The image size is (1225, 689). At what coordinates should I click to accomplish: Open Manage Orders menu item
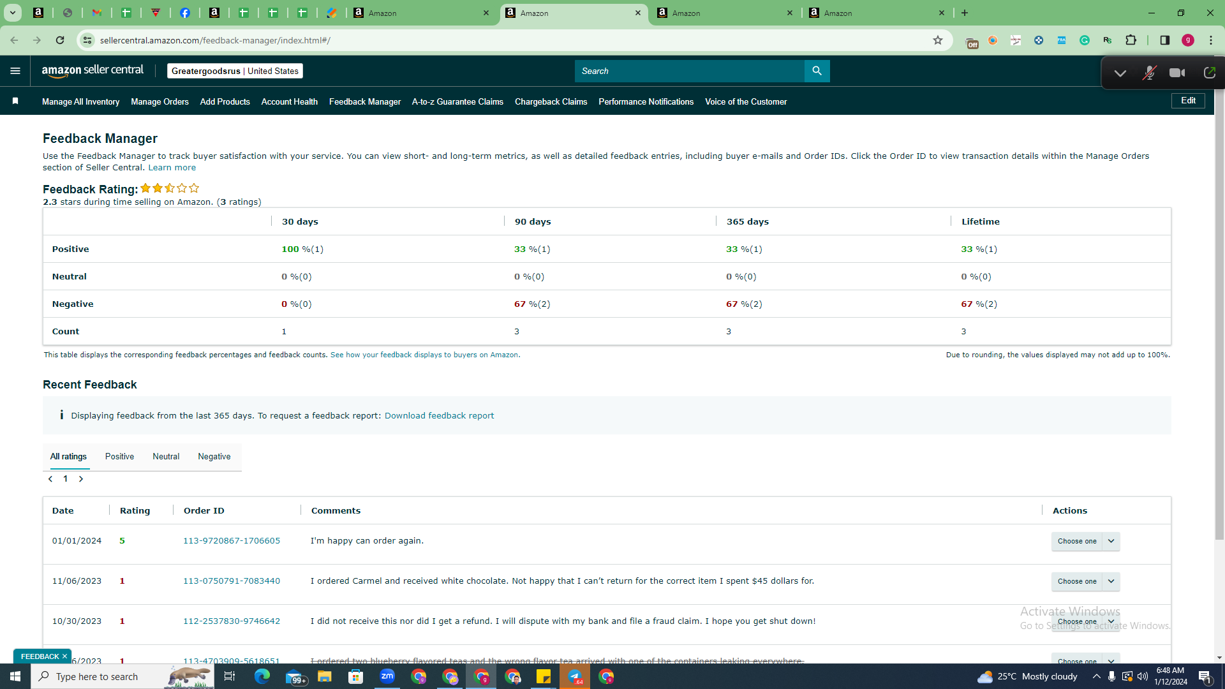coord(160,101)
